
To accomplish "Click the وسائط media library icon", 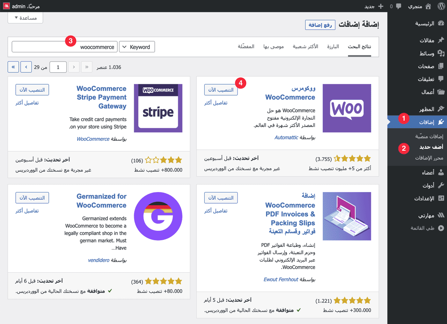I will [x=441, y=53].
